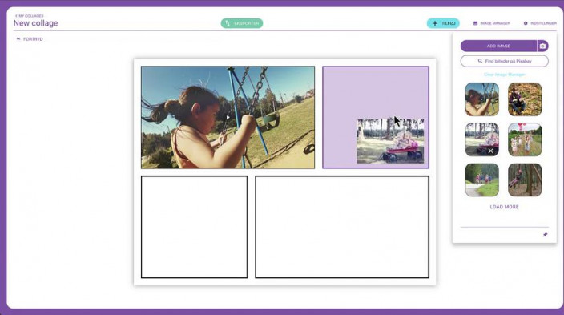Select the swing girl thumbnail in image manager
Image resolution: width=564 pixels, height=315 pixels.
(x=482, y=99)
